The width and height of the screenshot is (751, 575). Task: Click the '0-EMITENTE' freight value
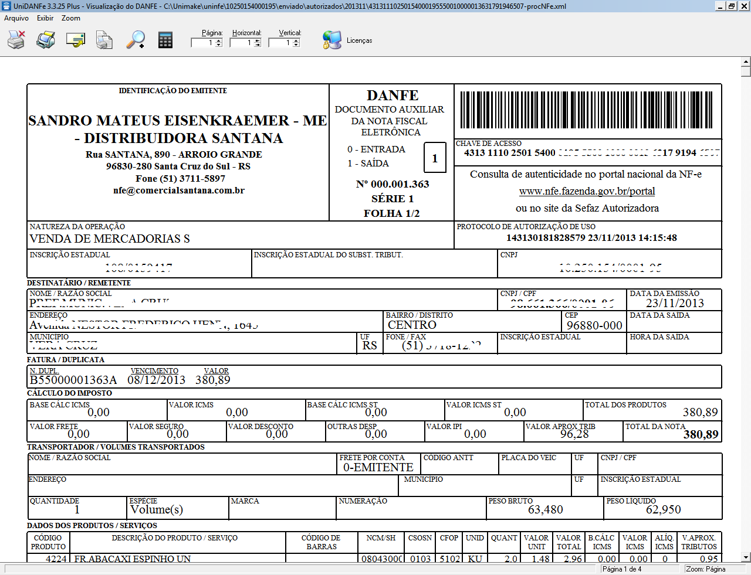(x=378, y=467)
